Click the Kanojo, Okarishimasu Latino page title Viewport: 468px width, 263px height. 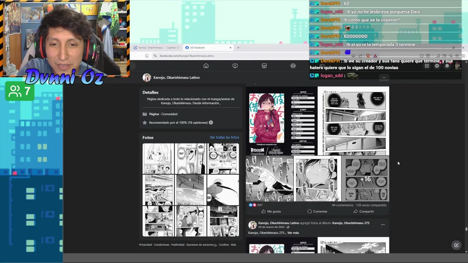click(177, 77)
